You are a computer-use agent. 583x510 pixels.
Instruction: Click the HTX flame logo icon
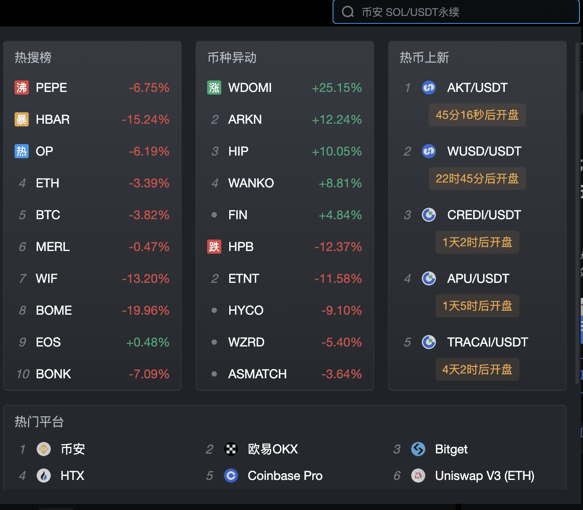coord(44,476)
